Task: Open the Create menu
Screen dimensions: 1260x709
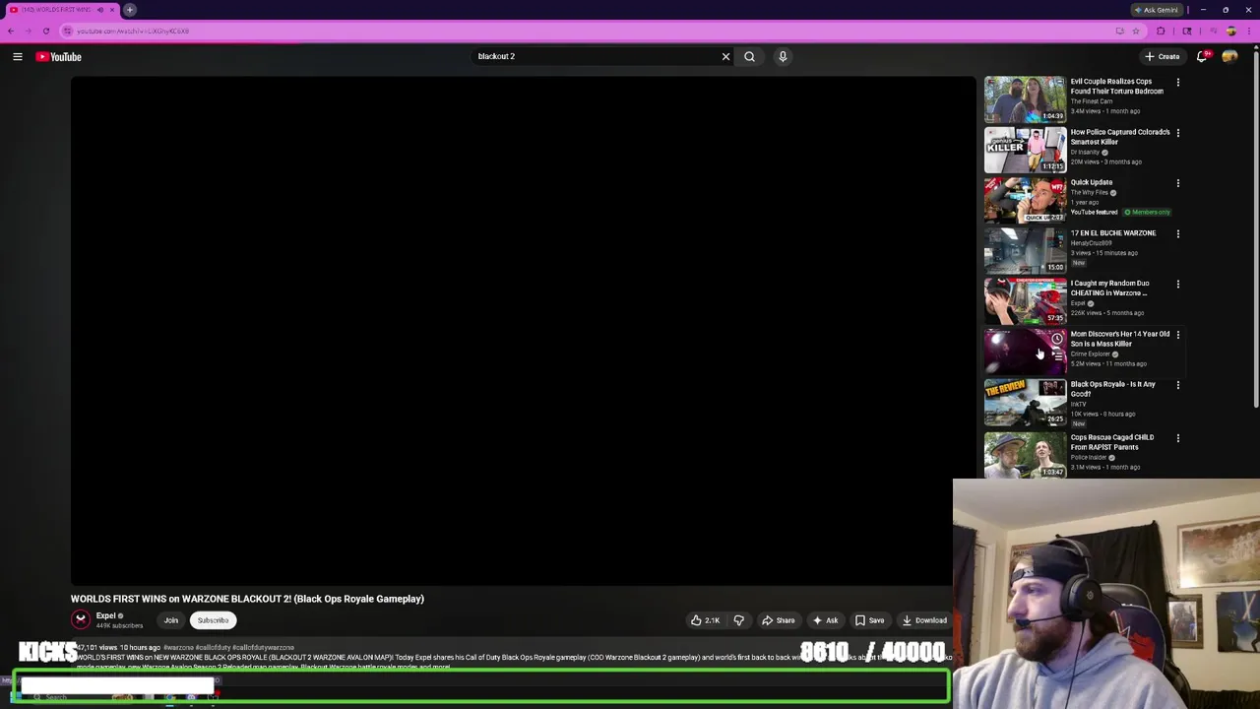Action: [x=1162, y=57]
